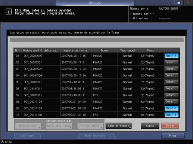The width and height of the screenshot is (193, 144).
Task: Click the 10:50 time display
Action: pyautogui.click(x=8, y=142)
